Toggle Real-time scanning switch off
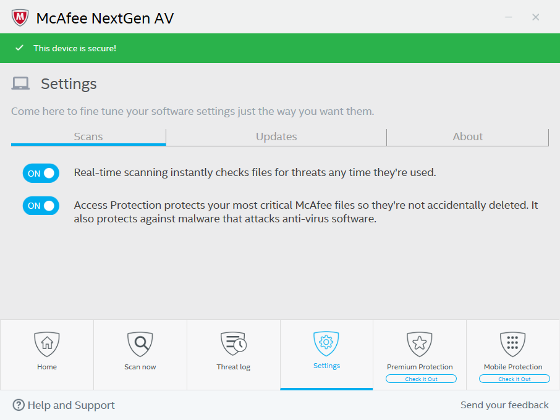The height and width of the screenshot is (420, 560). [41, 174]
